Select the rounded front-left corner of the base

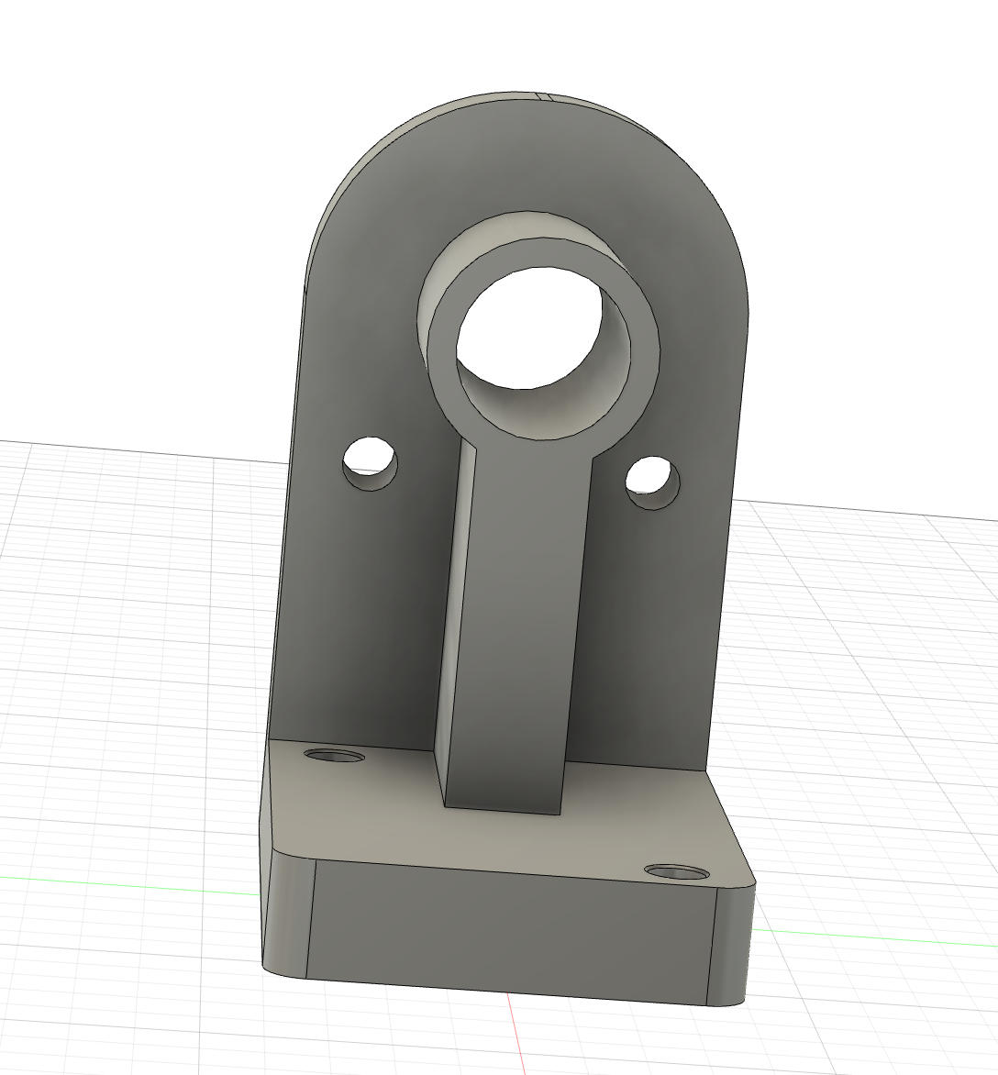coord(288,915)
